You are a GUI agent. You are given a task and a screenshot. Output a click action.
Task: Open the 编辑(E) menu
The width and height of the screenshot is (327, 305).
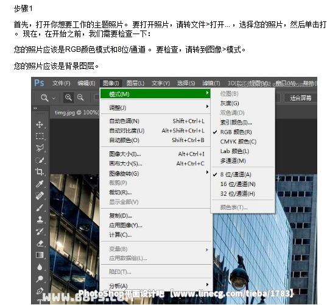click(x=86, y=83)
